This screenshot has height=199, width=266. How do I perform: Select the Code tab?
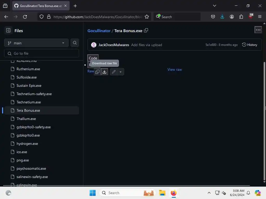[93, 58]
